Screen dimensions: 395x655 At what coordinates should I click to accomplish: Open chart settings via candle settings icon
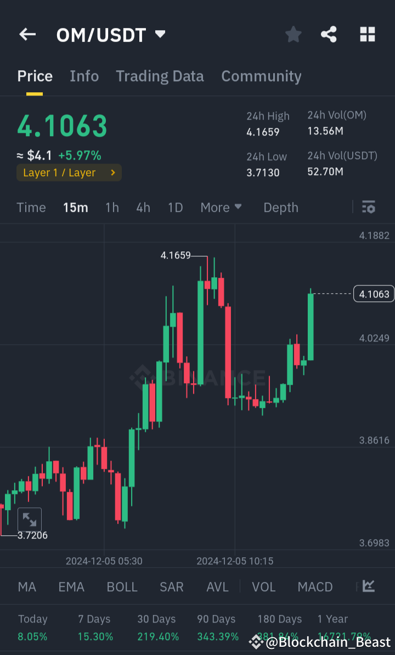click(x=368, y=207)
